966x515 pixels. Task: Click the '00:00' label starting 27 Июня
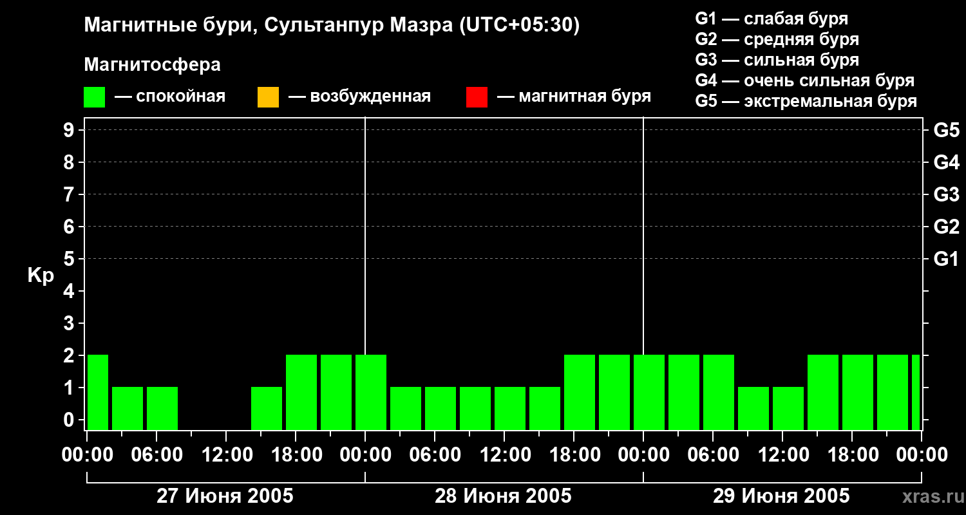coord(87,455)
